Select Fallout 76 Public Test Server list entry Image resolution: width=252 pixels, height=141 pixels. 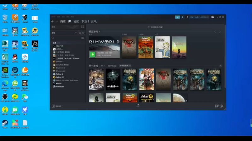[67, 81]
